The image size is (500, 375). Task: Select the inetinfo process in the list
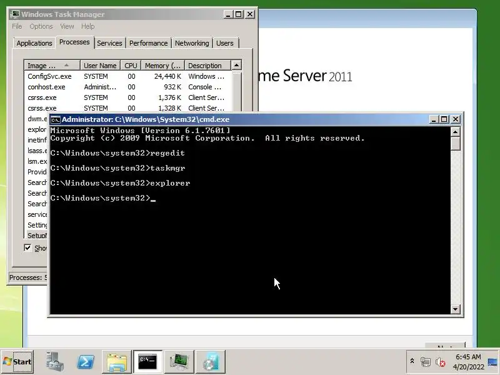pyautogui.click(x=37, y=140)
